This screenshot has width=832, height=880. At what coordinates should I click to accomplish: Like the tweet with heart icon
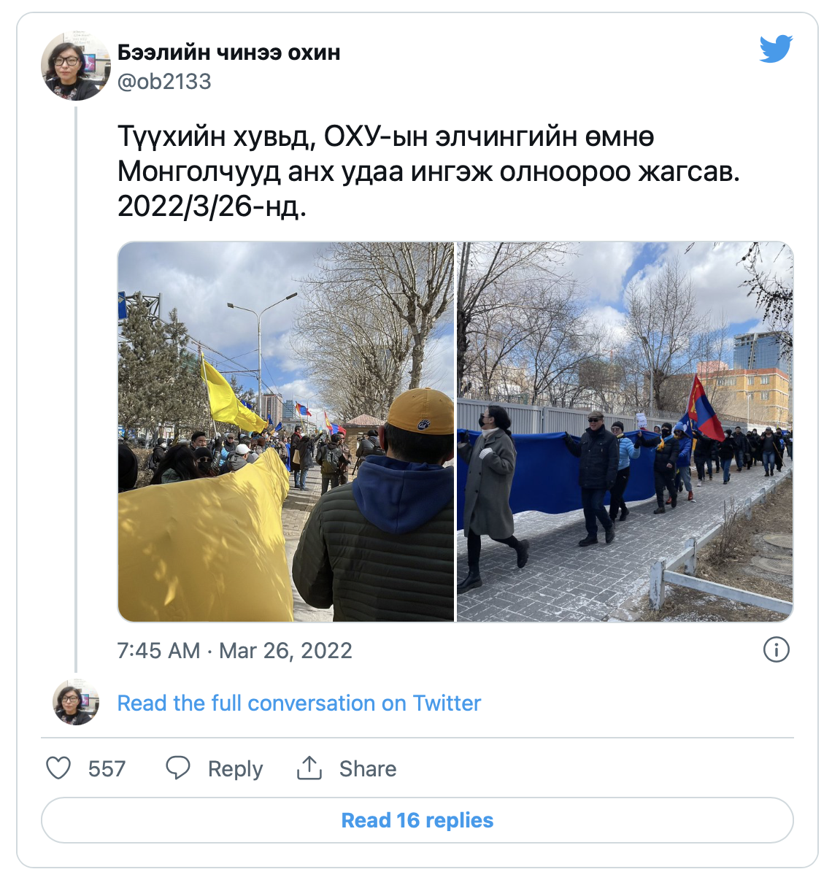coord(58,768)
